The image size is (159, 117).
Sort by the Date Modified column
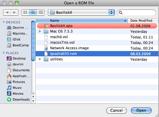coord(143,21)
